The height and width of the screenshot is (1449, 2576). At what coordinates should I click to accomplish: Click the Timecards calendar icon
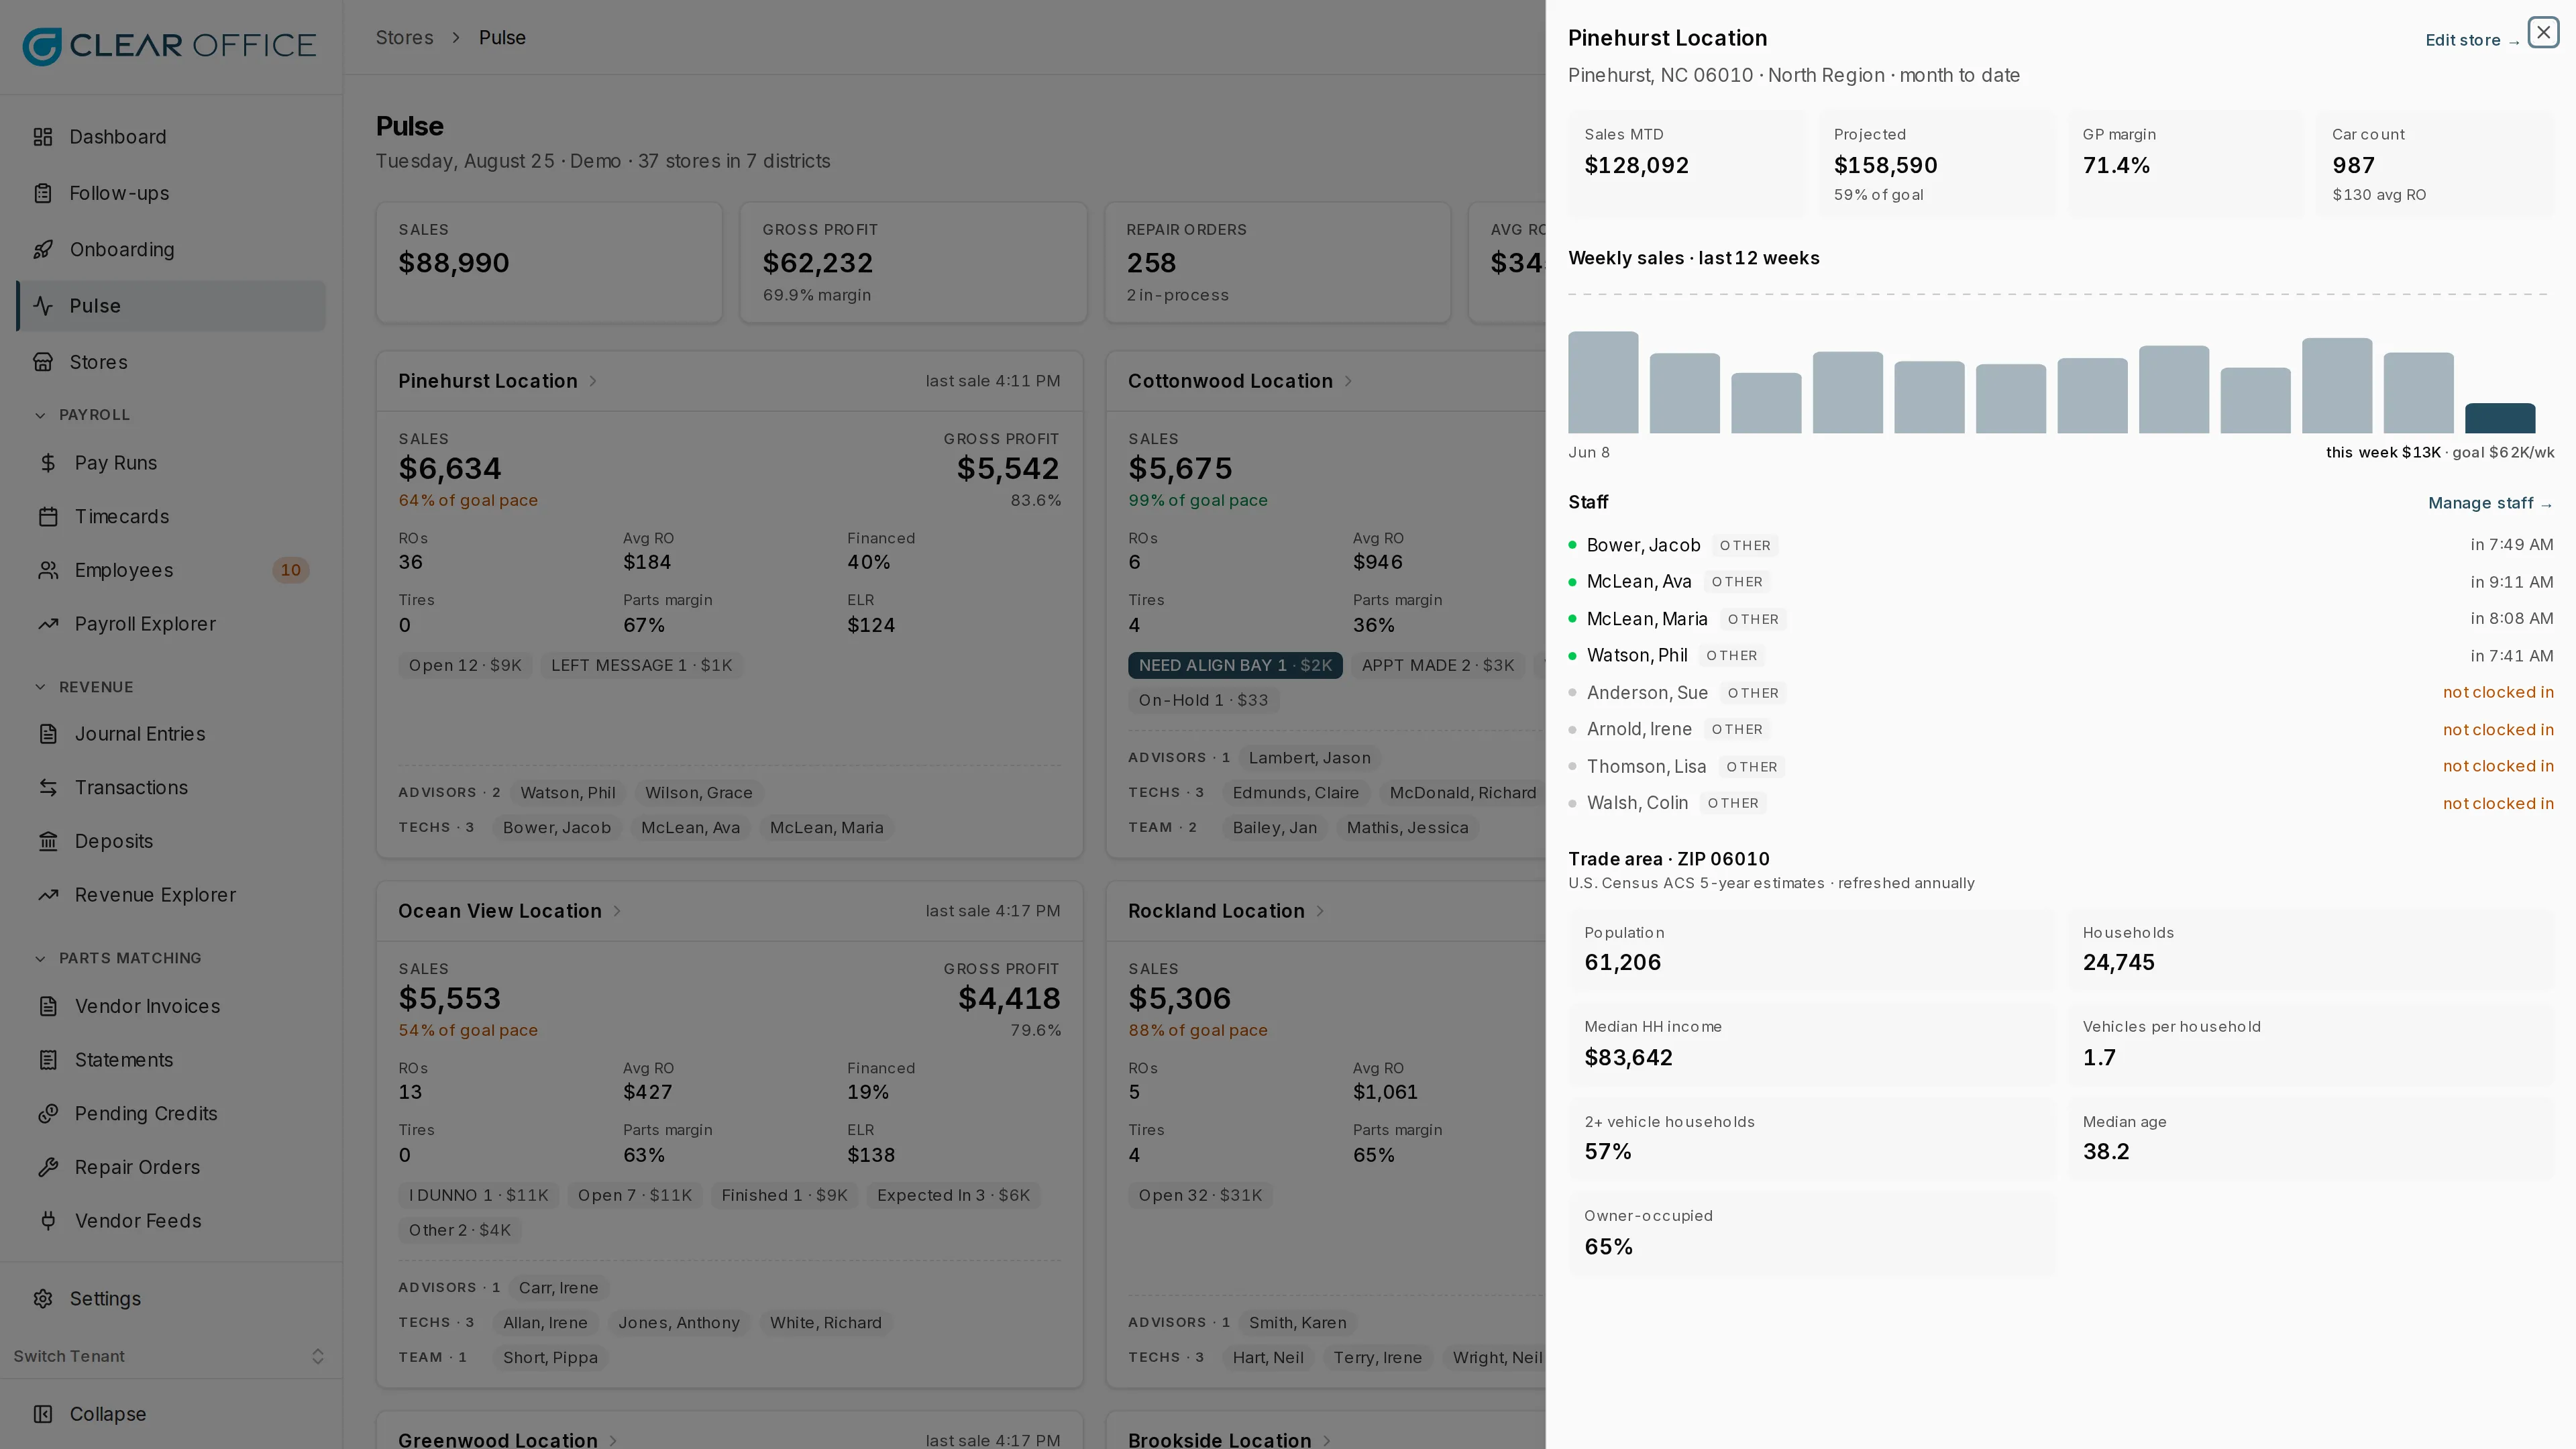coord(48,516)
